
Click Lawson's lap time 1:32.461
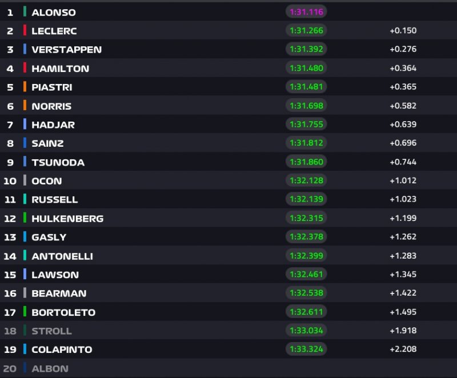(306, 275)
